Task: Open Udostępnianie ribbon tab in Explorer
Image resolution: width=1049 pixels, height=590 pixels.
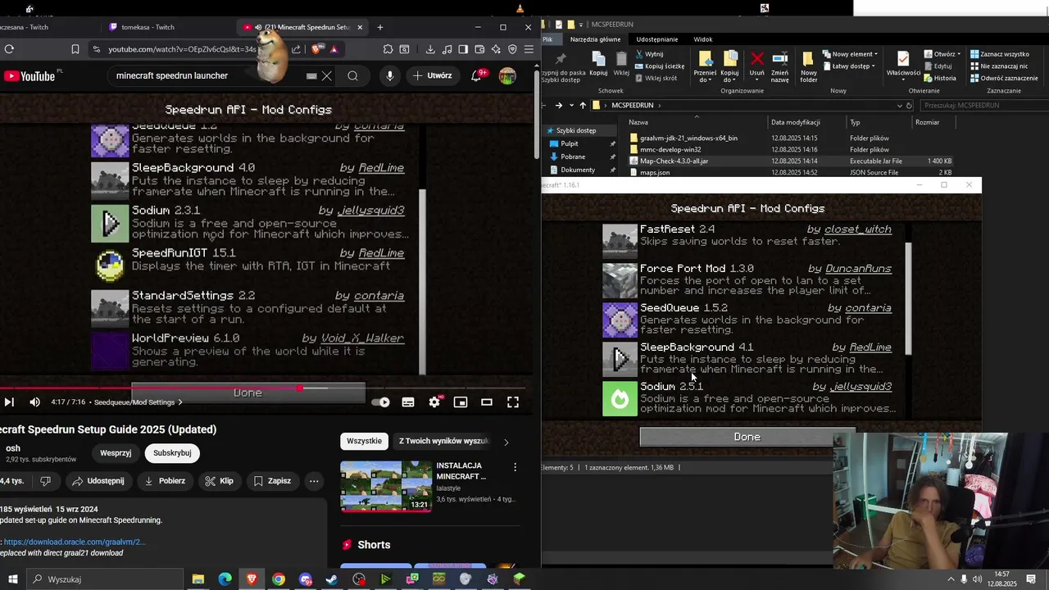Action: point(657,39)
